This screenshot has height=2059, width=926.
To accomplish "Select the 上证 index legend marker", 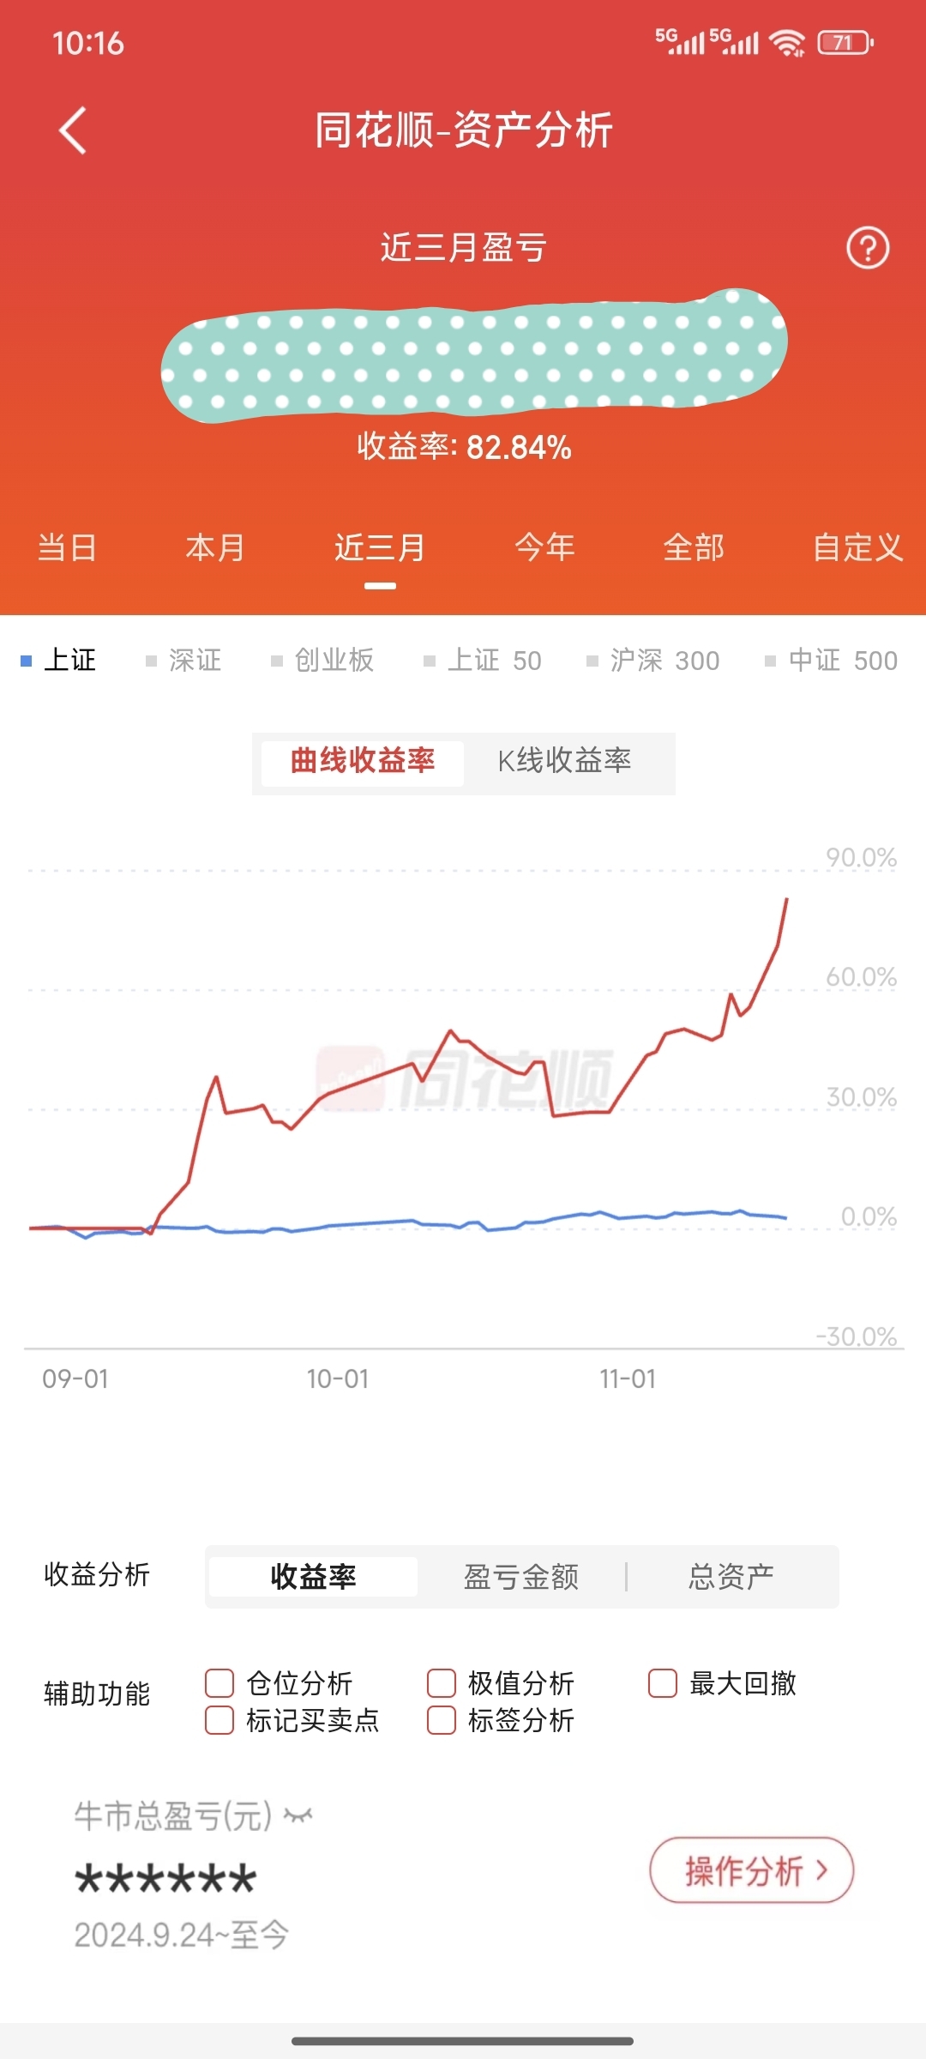I will 27,661.
